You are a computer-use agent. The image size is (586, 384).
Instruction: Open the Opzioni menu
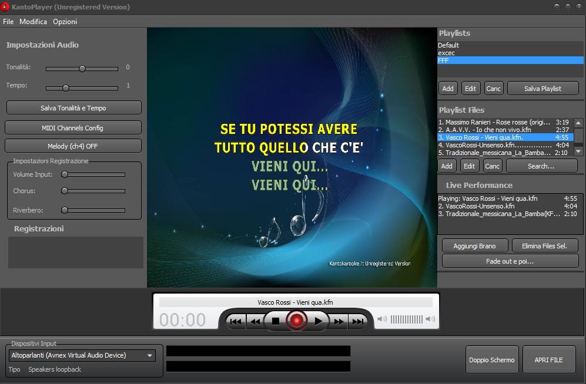tap(65, 22)
